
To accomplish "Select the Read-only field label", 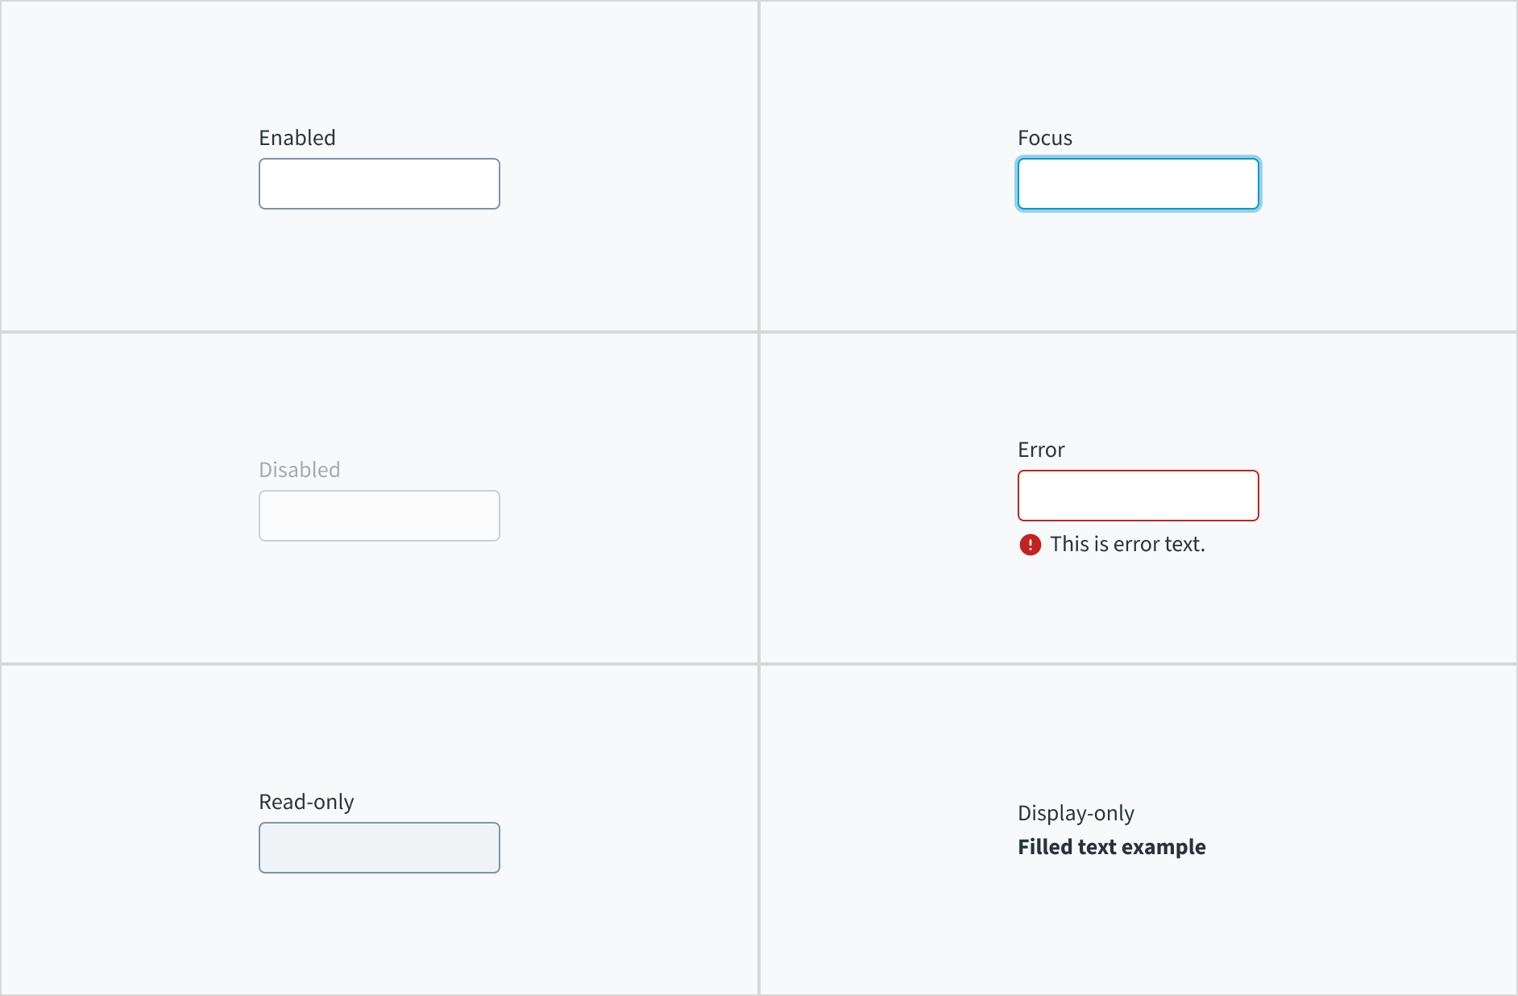I will coord(306,801).
